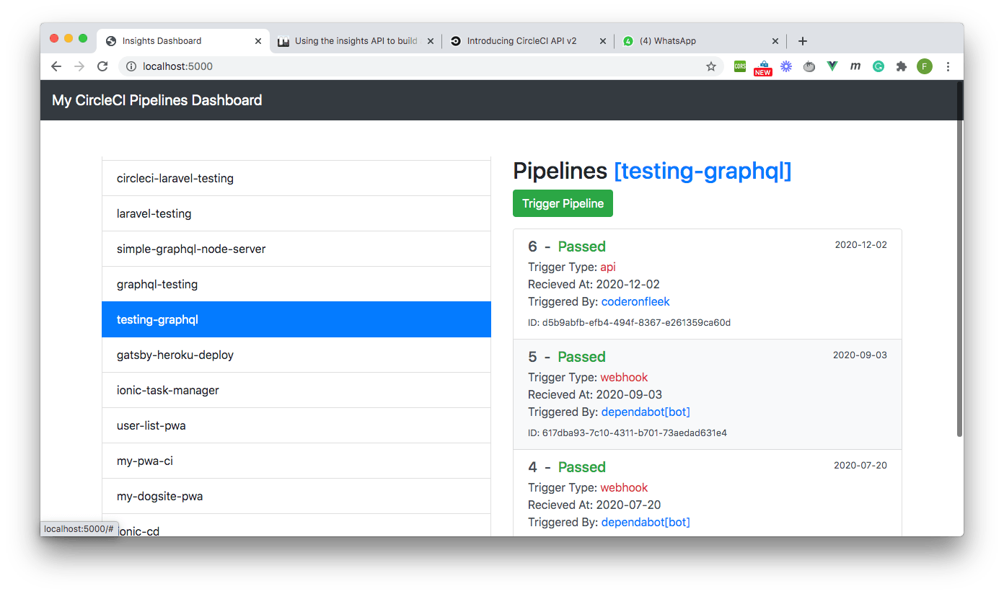
Task: Open the Chrome three-dot menu
Action: (x=948, y=66)
